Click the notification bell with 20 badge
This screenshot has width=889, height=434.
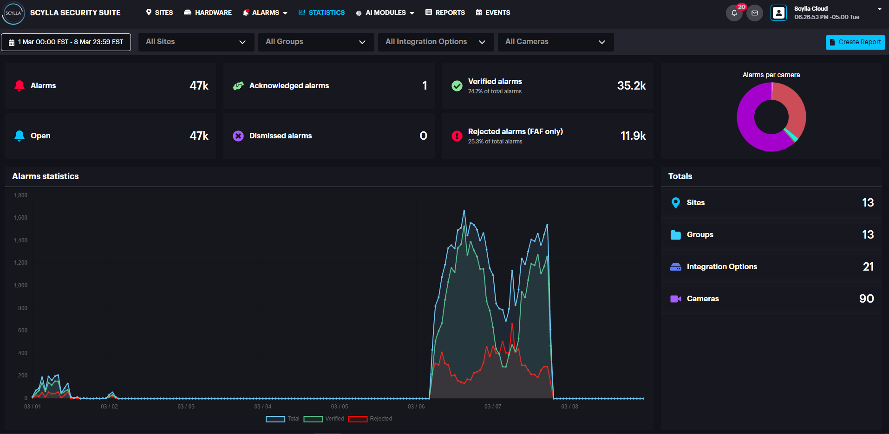pos(734,13)
